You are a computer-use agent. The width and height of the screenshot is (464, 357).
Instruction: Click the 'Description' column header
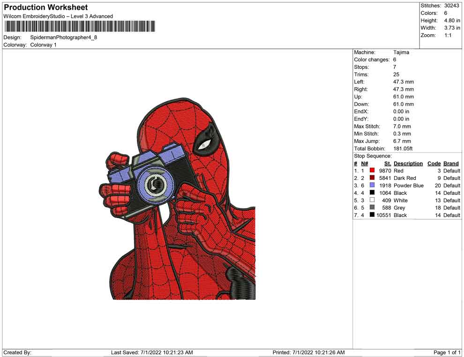pyautogui.click(x=408, y=164)
